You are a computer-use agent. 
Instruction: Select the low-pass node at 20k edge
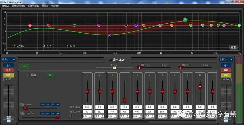click(239, 25)
